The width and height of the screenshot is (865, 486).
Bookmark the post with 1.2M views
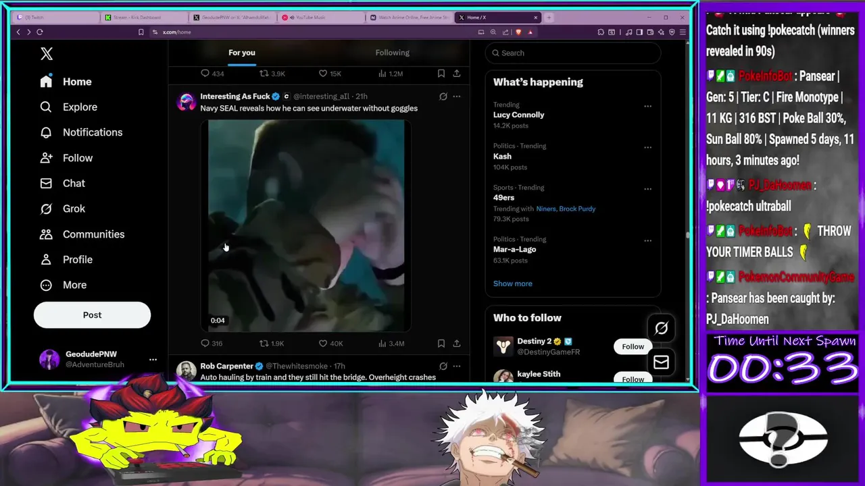[x=441, y=73]
